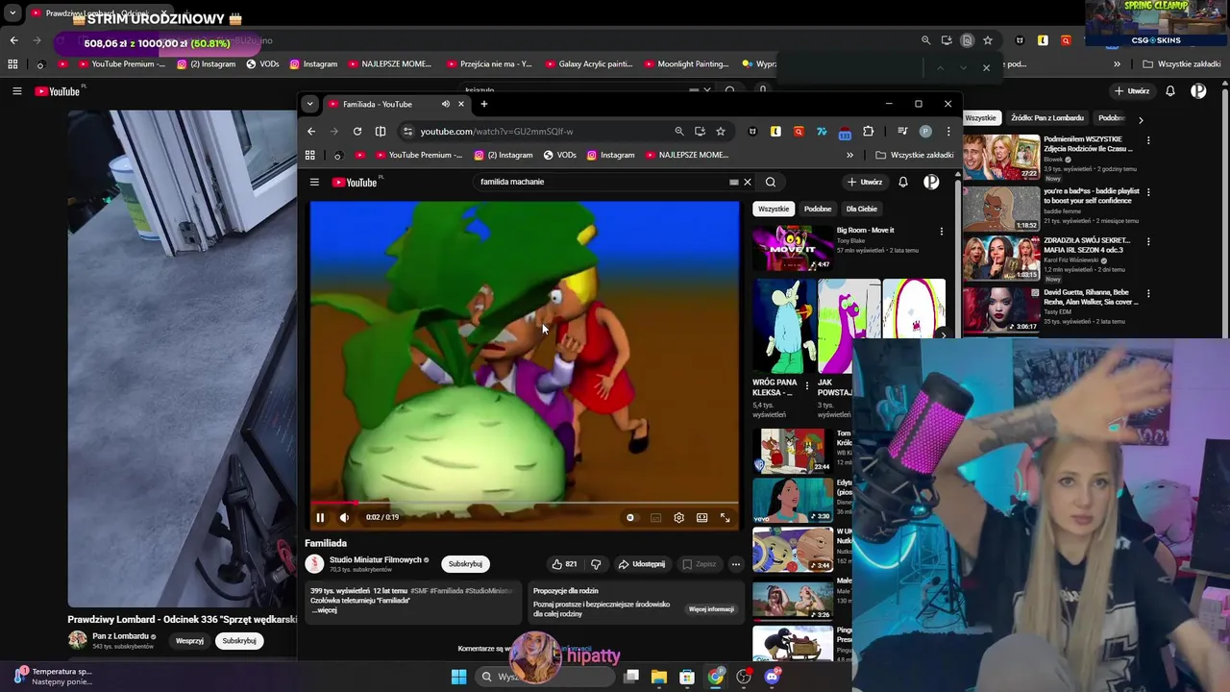The width and height of the screenshot is (1230, 692).
Task: Open Chrome extensions puzzle icon
Action: pyautogui.click(x=869, y=132)
